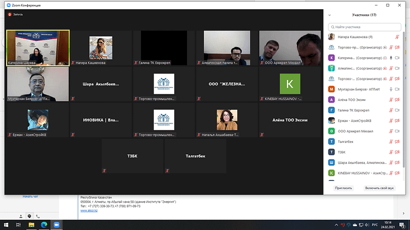This screenshot has height=230, width=410.
Task: Click Ержан - АзияСтройКВ muted microphone icon in list
Action: (x=391, y=121)
